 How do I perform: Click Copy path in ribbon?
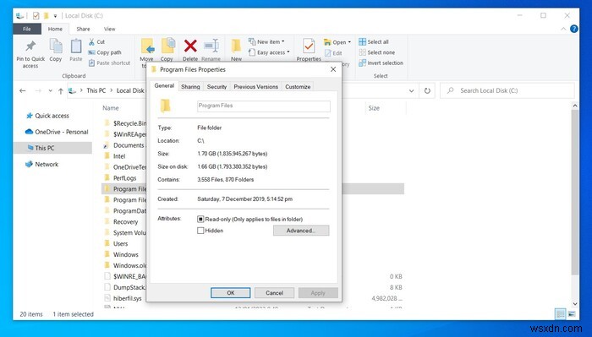[105, 52]
